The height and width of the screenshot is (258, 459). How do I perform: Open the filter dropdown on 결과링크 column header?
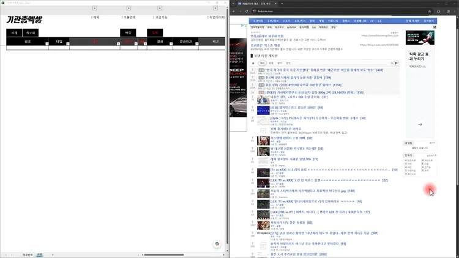point(196,44)
